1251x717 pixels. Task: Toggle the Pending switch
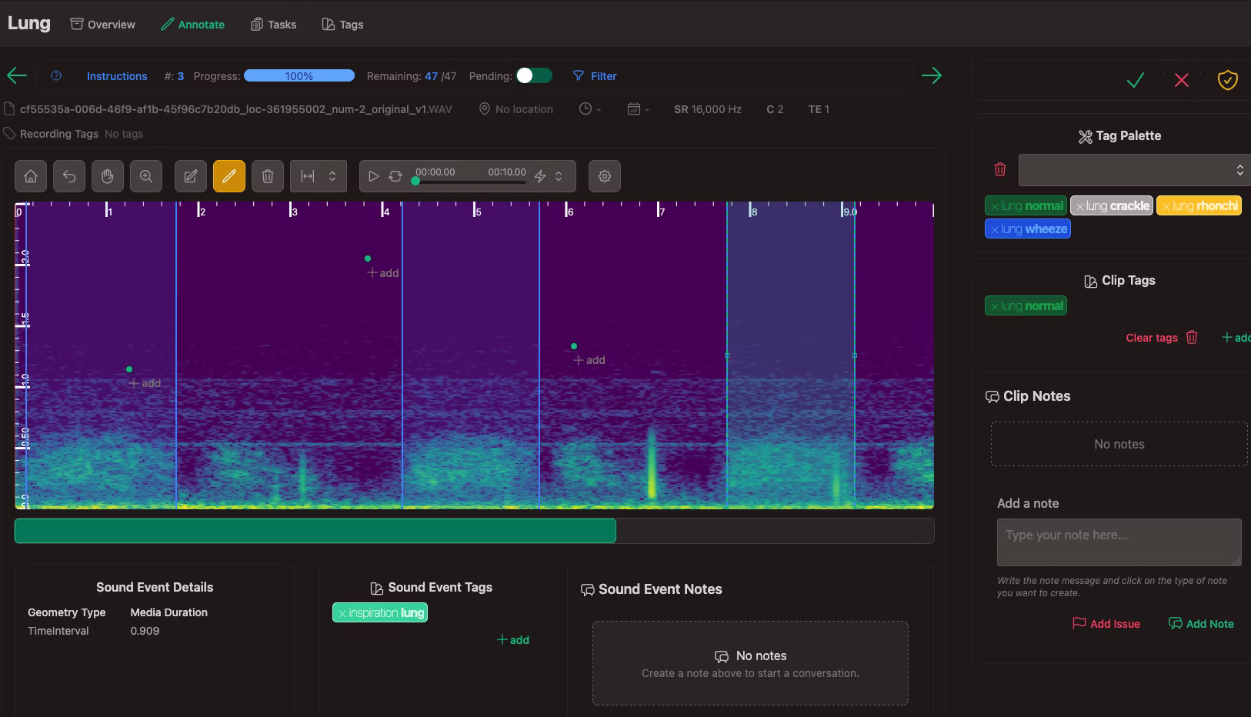pyautogui.click(x=534, y=75)
